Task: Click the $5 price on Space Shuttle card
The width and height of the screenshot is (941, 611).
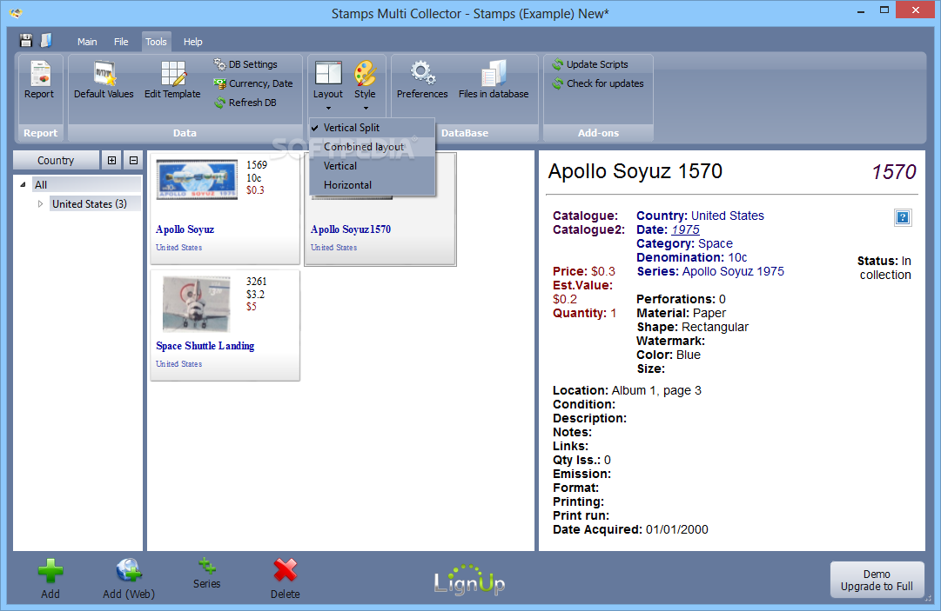Action: [251, 307]
